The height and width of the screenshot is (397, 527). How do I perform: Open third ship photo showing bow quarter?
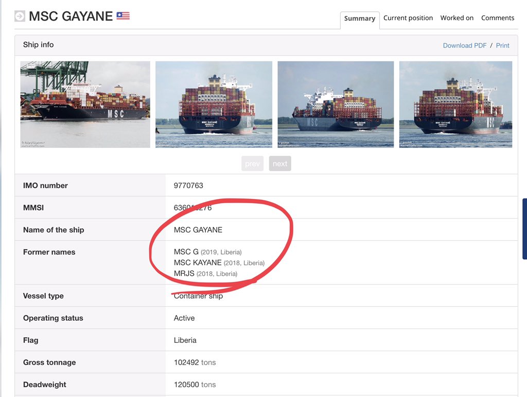coord(336,104)
